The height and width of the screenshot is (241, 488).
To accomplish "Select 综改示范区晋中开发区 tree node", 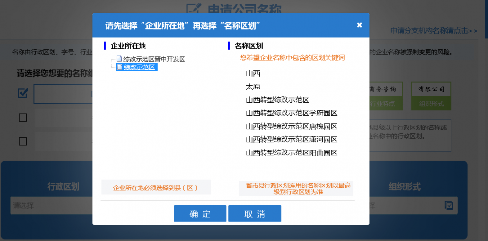I will (x=154, y=59).
